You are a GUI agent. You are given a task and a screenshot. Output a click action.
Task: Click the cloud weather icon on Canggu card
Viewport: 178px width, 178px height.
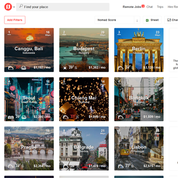11,68
